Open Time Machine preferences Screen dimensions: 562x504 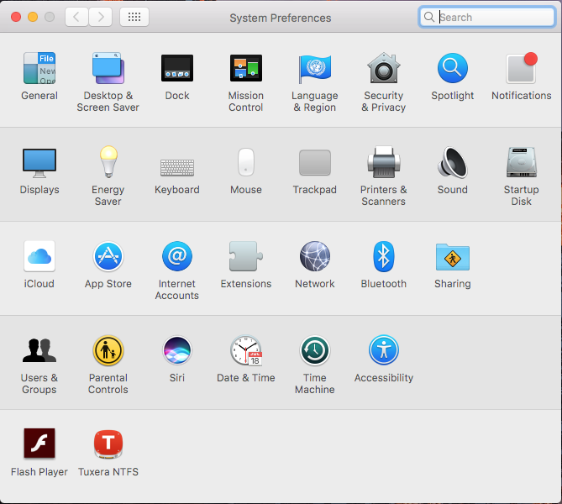(315, 351)
